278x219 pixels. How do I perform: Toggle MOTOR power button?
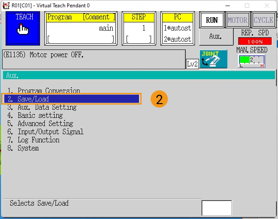(238, 20)
